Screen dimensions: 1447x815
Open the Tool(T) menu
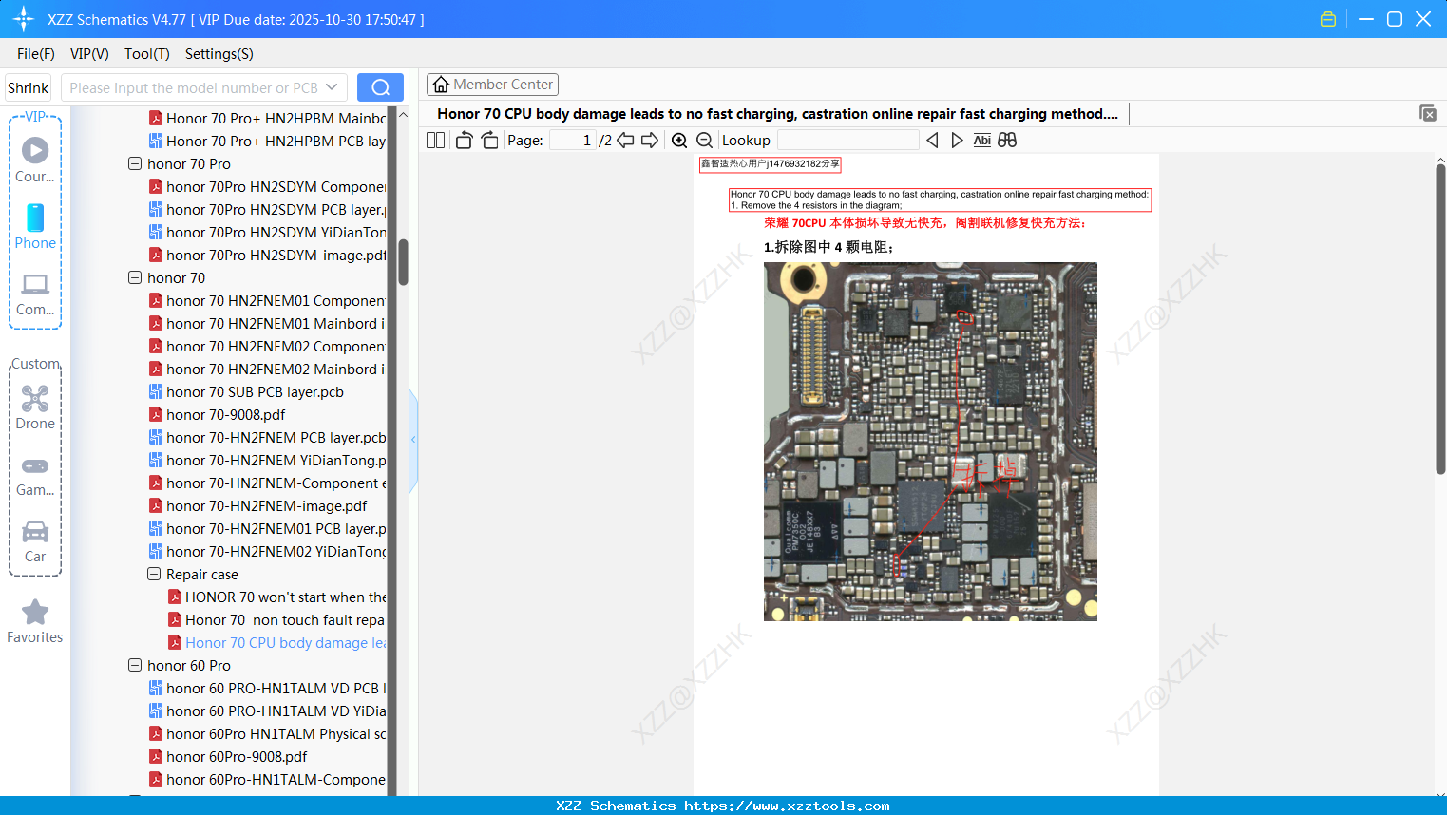pos(147,53)
